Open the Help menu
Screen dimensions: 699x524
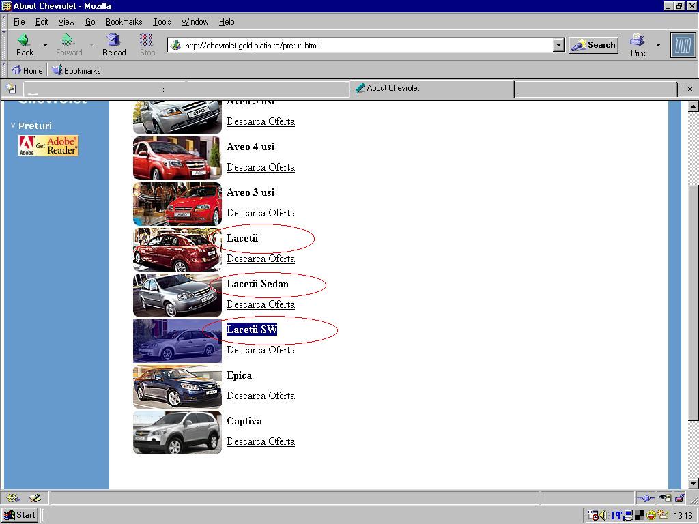227,22
